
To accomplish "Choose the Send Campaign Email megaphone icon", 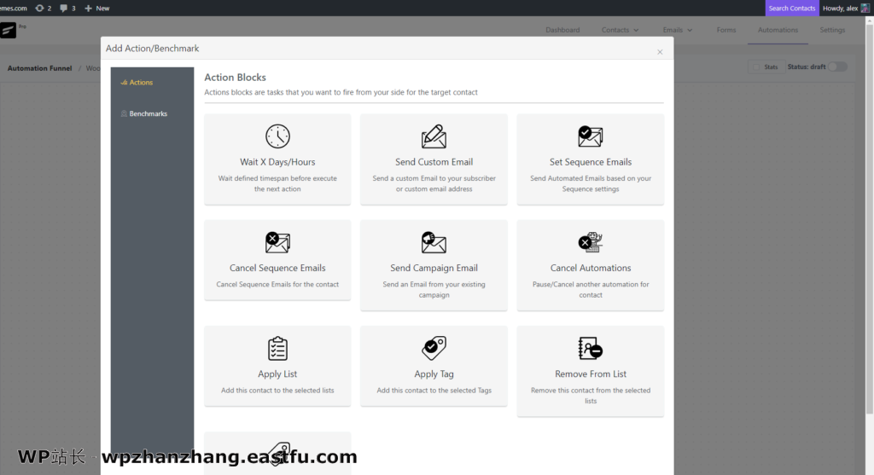I will [434, 242].
